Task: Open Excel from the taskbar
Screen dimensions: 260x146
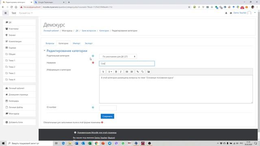Action: 90,143
